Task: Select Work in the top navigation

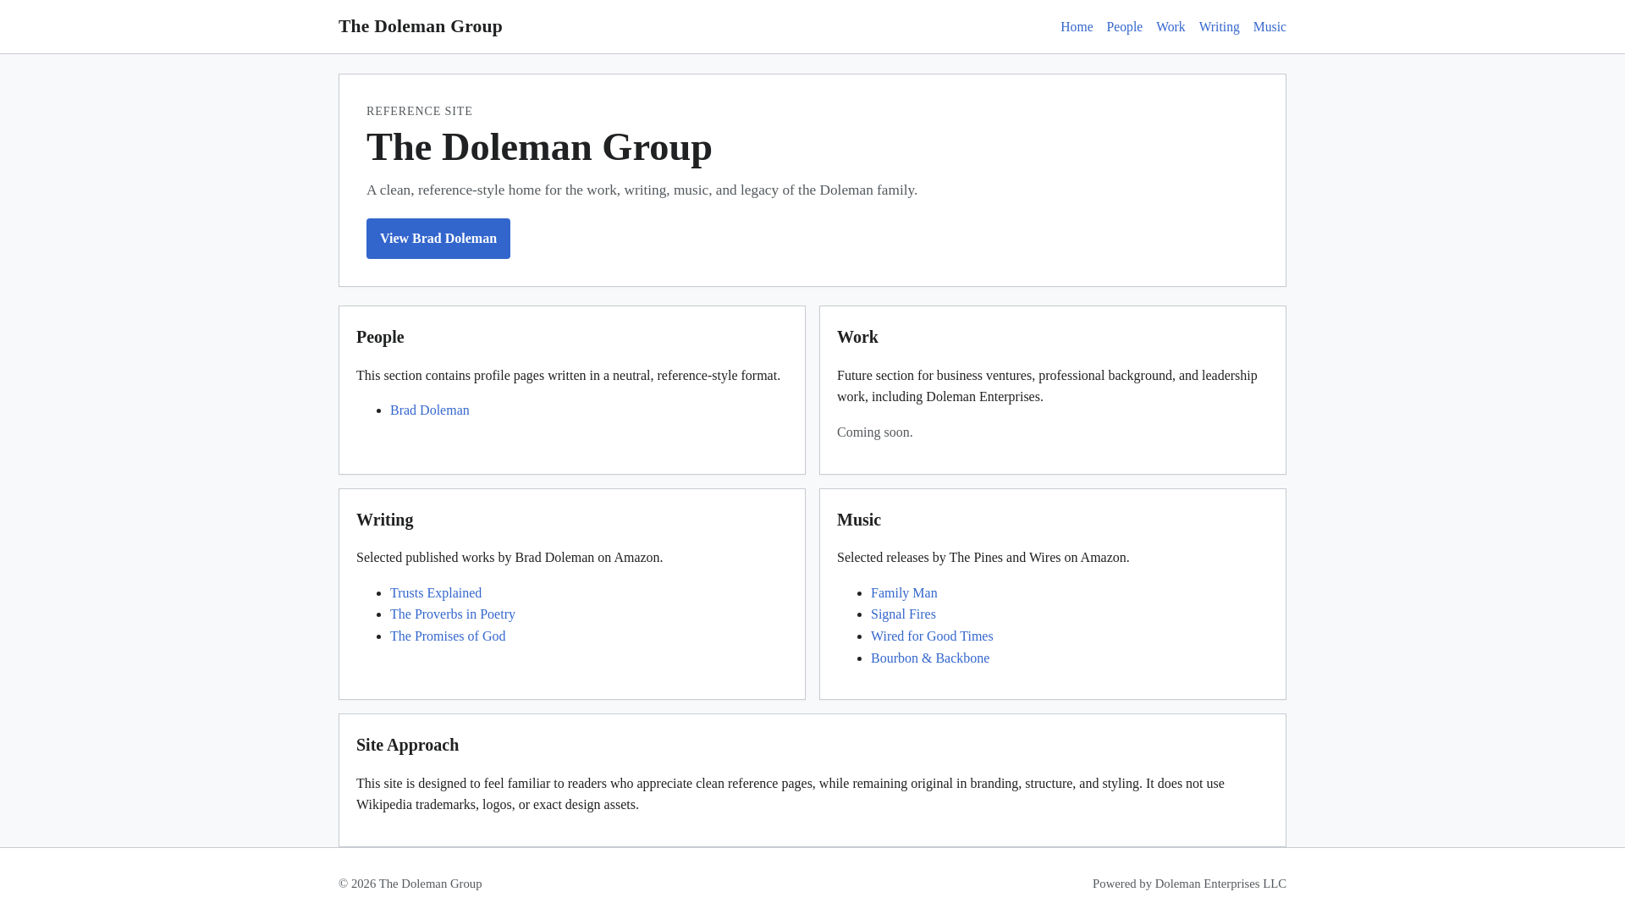Action: 1171,27
